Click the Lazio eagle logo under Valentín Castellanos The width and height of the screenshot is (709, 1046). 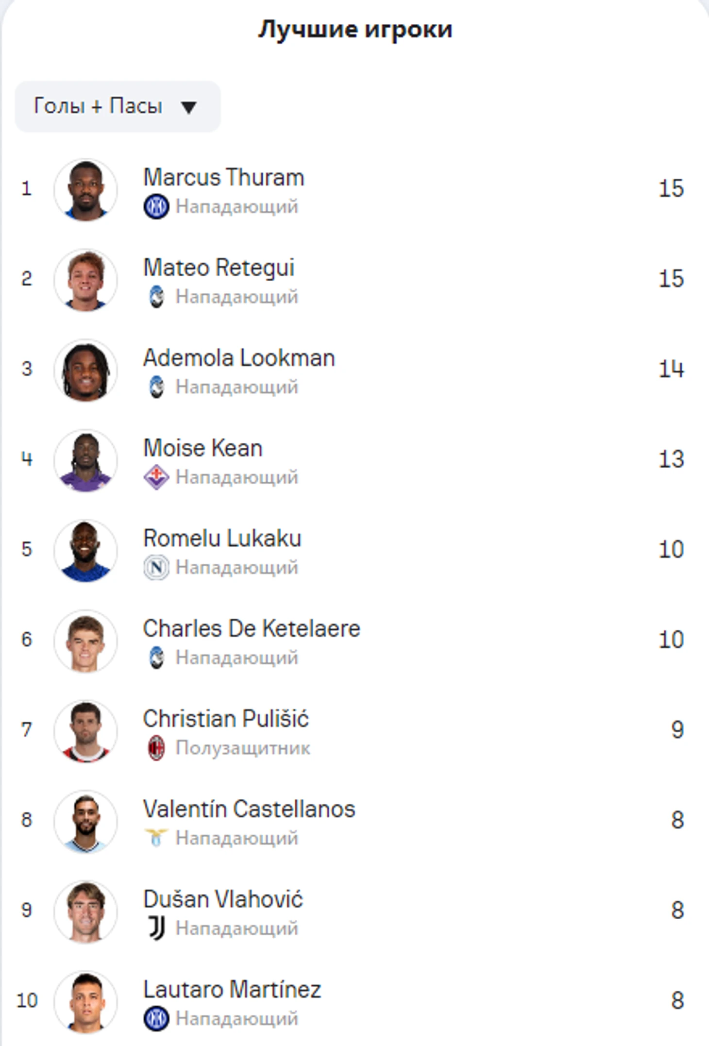(156, 838)
